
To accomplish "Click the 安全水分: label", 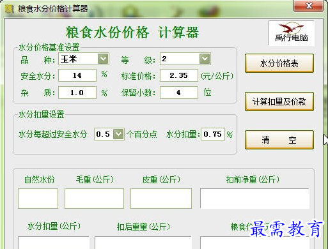I will [38, 76].
